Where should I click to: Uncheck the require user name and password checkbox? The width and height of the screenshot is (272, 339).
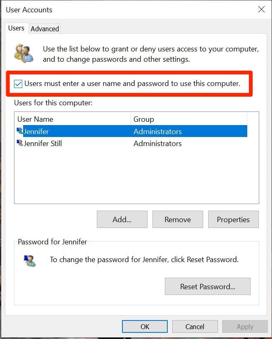pyautogui.click(x=18, y=84)
